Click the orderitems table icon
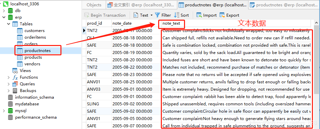Image resolution: width=320 pixels, height=129 pixels. (x=20, y=37)
